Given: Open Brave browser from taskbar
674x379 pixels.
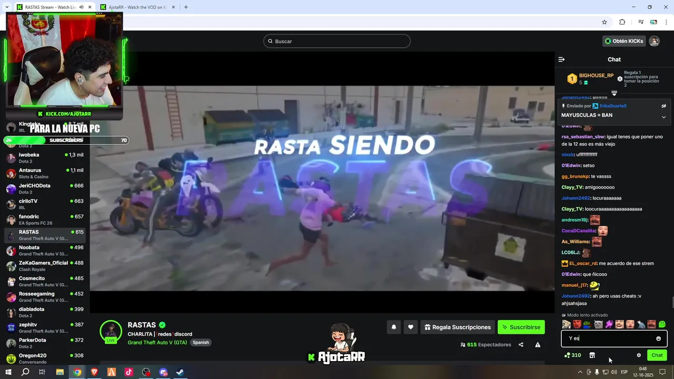Looking at the screenshot, I should (x=94, y=372).
